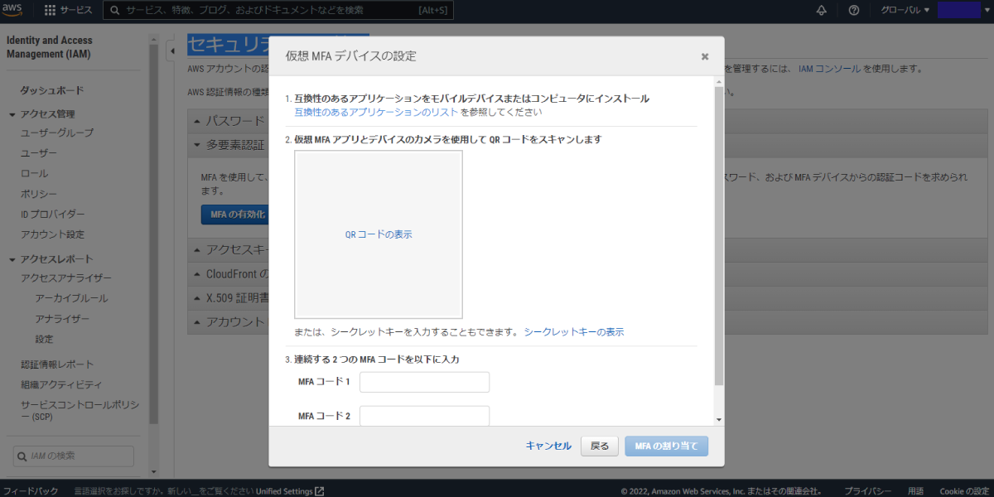Open アクセスアナライザー in the sidebar

pos(66,278)
